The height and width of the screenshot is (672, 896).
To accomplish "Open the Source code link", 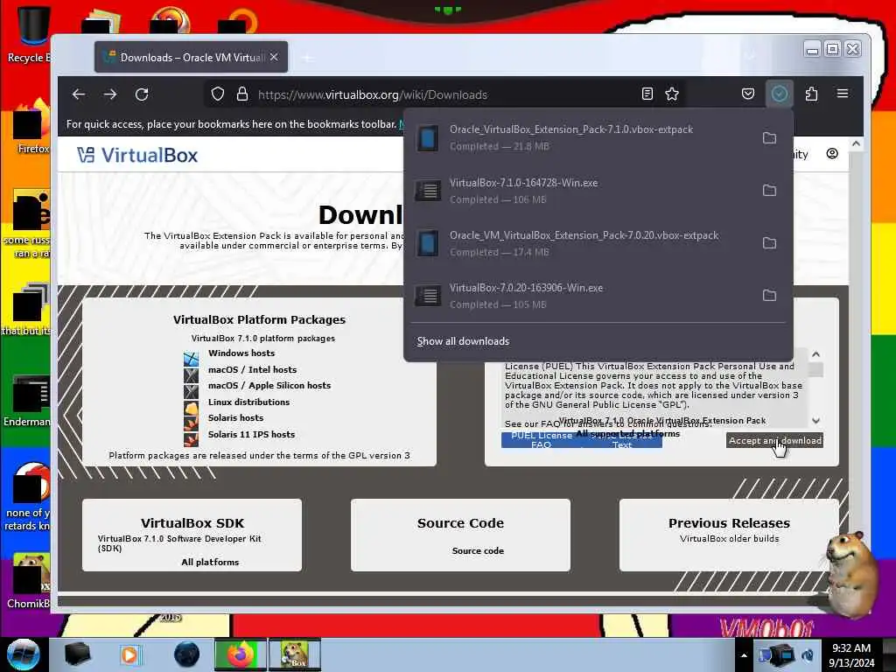I will pos(478,551).
